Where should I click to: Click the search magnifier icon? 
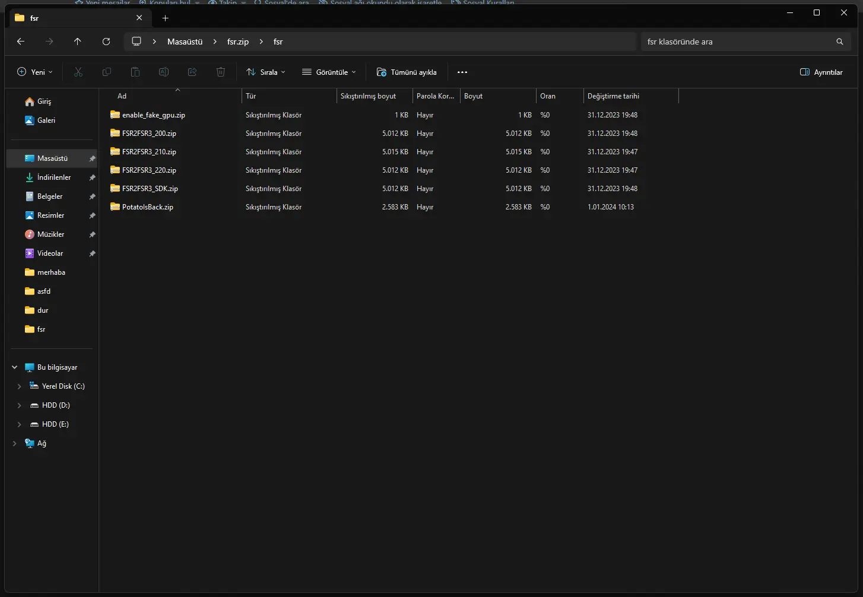click(840, 42)
